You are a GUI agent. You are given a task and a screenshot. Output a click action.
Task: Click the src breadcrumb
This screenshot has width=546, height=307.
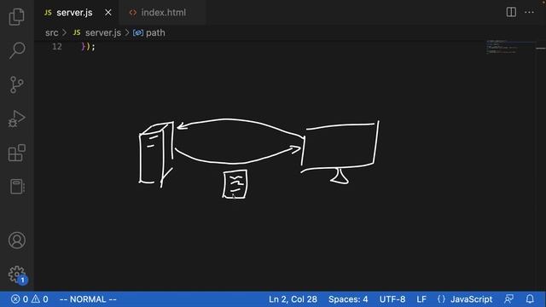[x=51, y=32]
